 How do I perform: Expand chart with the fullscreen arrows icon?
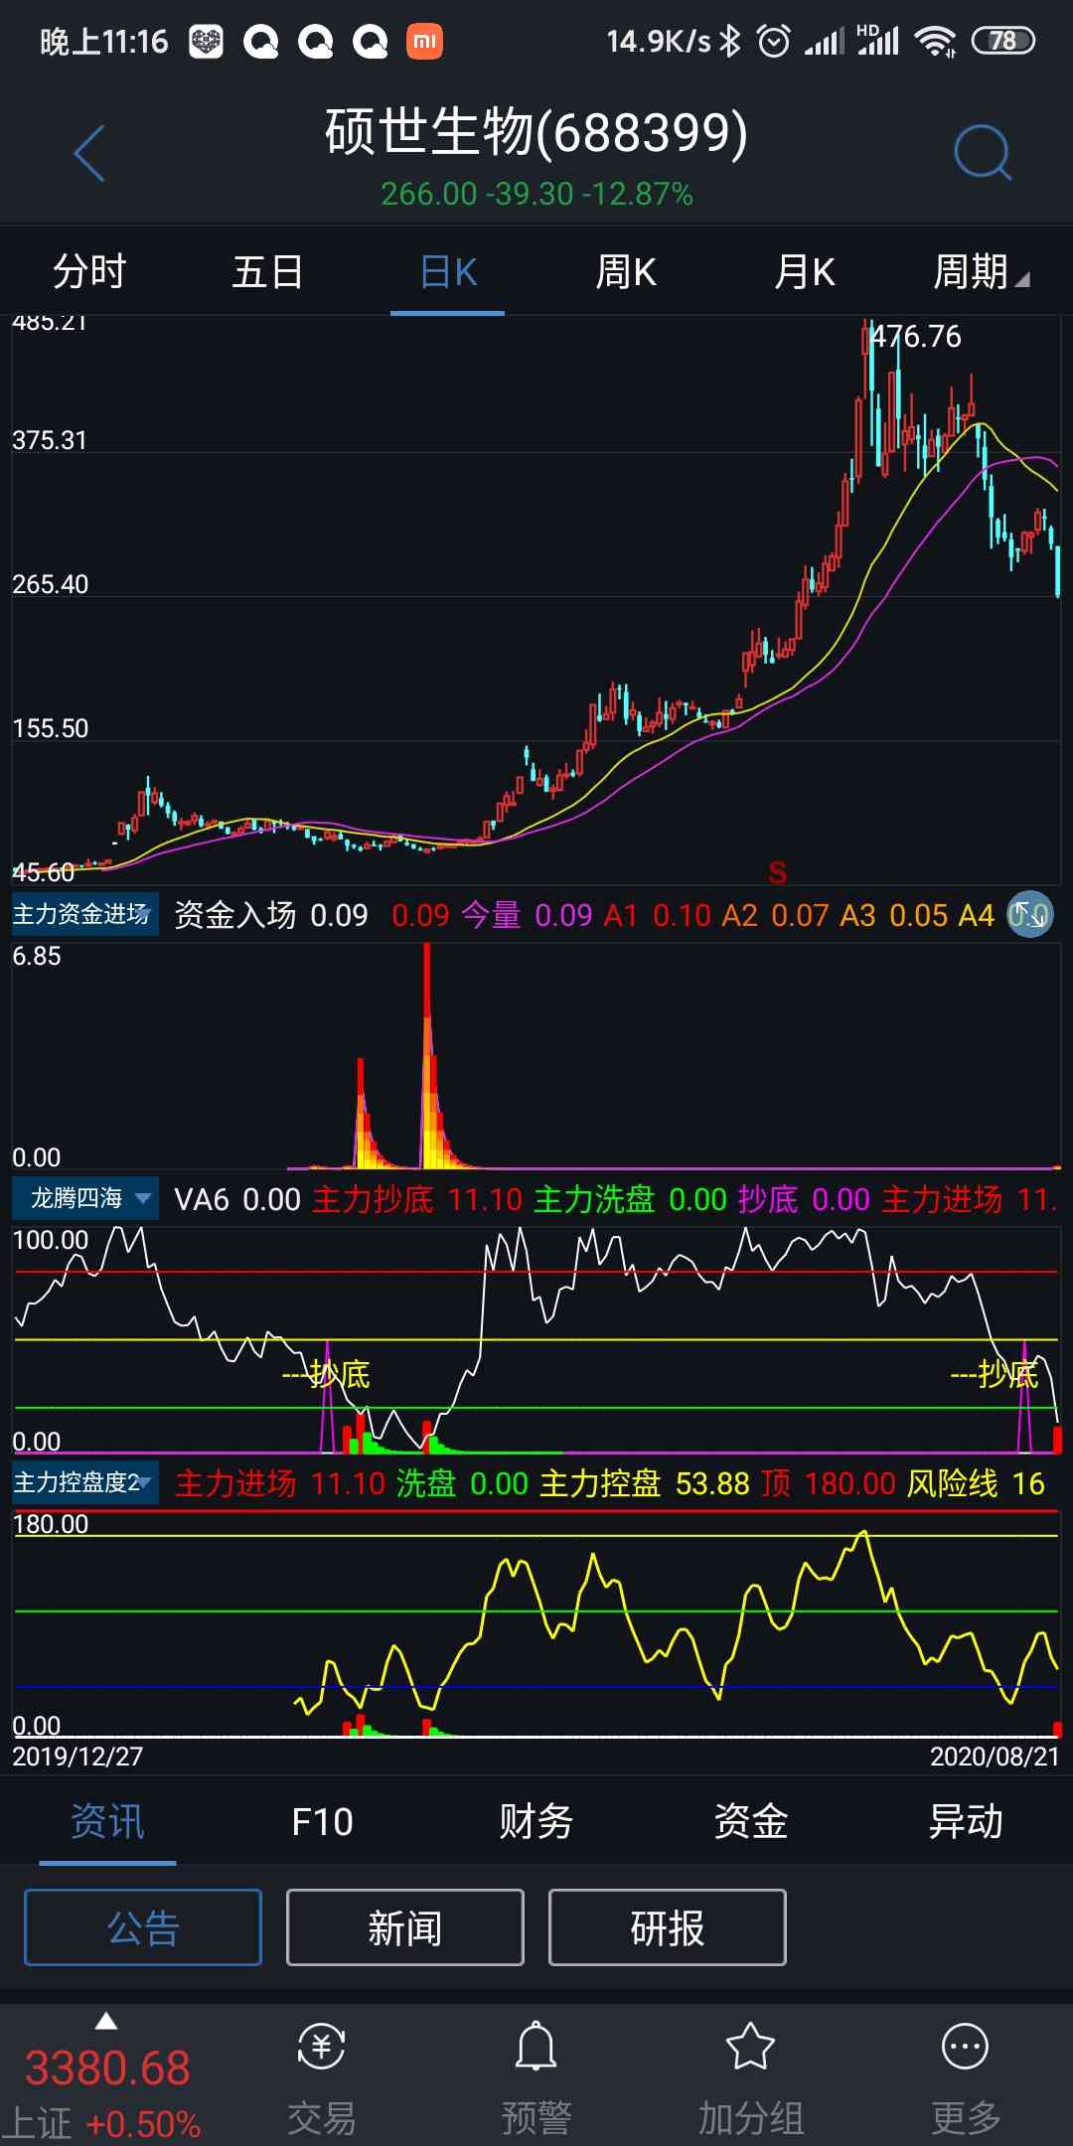tap(1029, 914)
